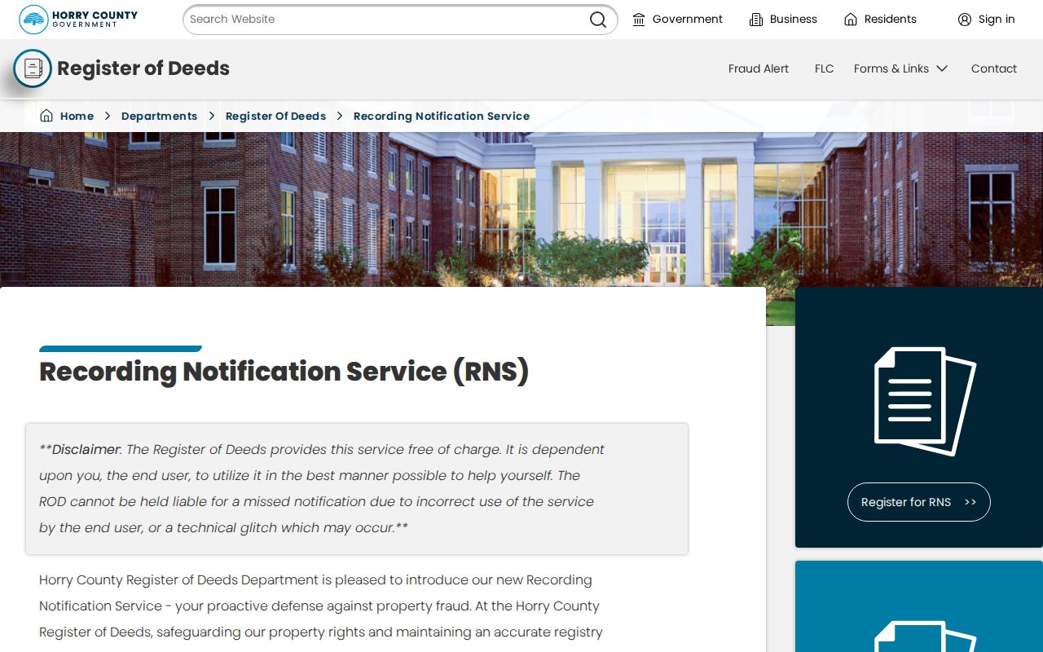Open the Government menu
This screenshot has height=652, width=1043.
tap(678, 20)
